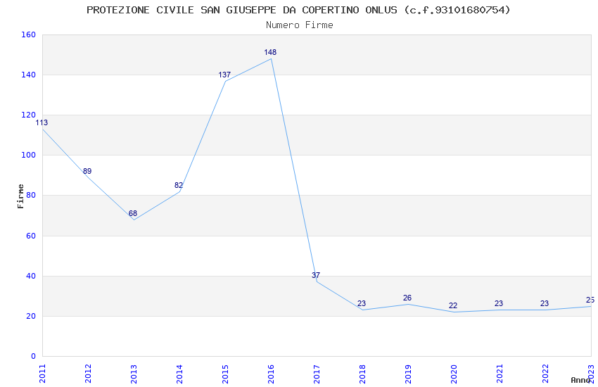Select the 68 data point label
Screen dimensions: 598x387
click(133, 213)
